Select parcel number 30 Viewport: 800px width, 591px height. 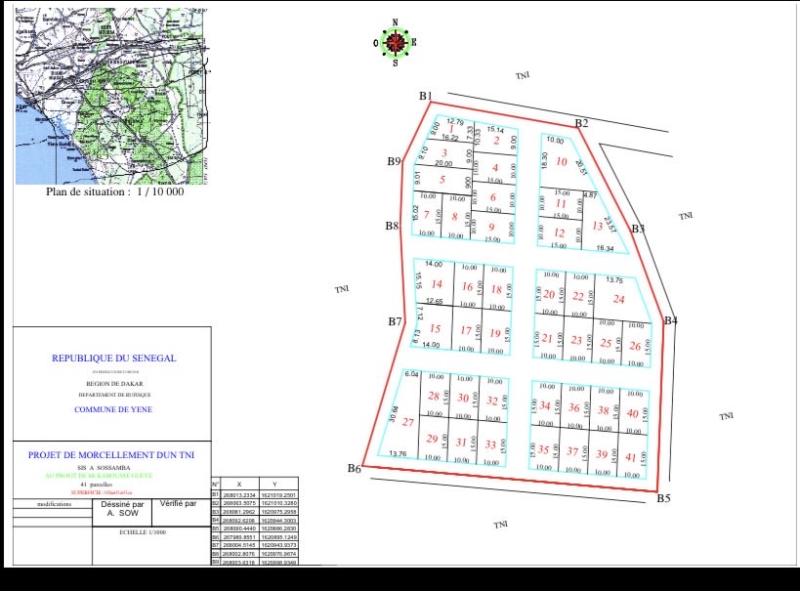pos(463,398)
